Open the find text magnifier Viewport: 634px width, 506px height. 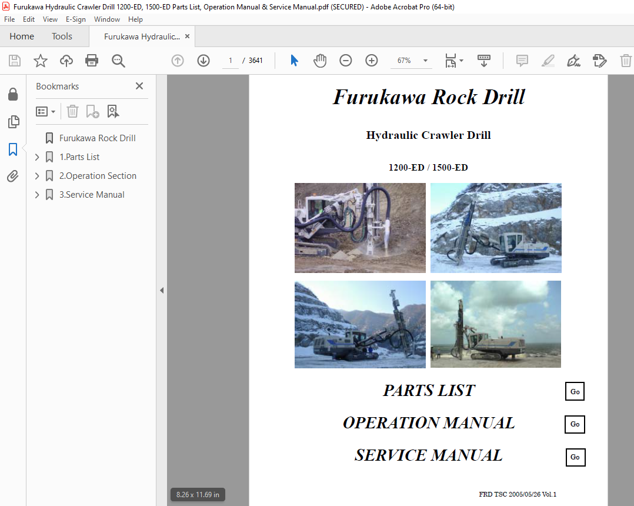coord(118,61)
